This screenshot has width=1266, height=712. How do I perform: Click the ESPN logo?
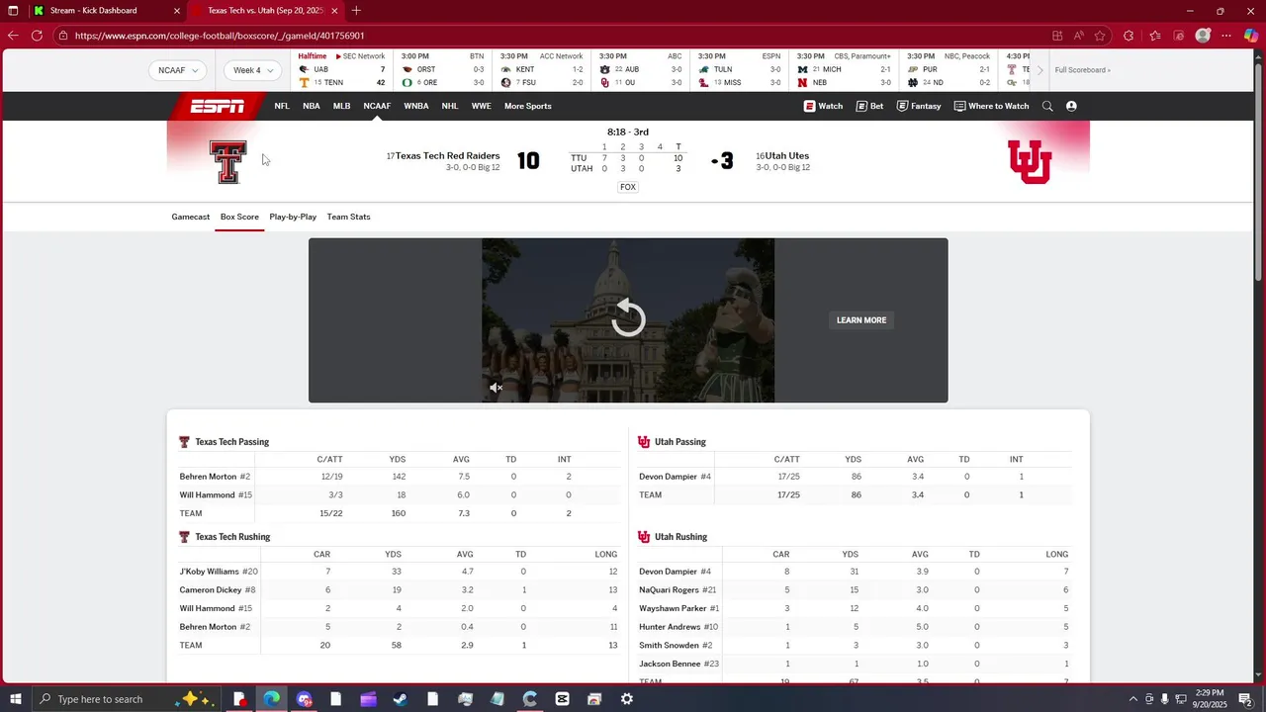click(x=217, y=107)
